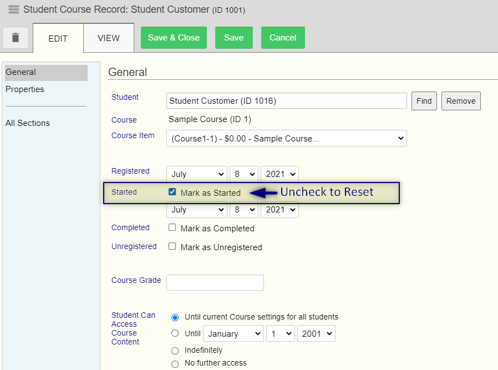498x370 pixels.
Task: Open the hamburger menu icon
Action: (14, 9)
